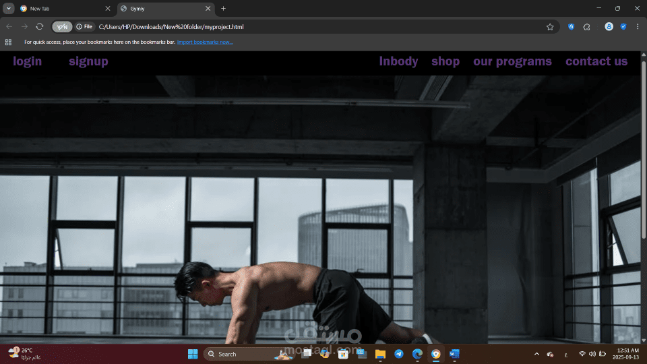Open the weather widget showing 26°C

(25, 354)
